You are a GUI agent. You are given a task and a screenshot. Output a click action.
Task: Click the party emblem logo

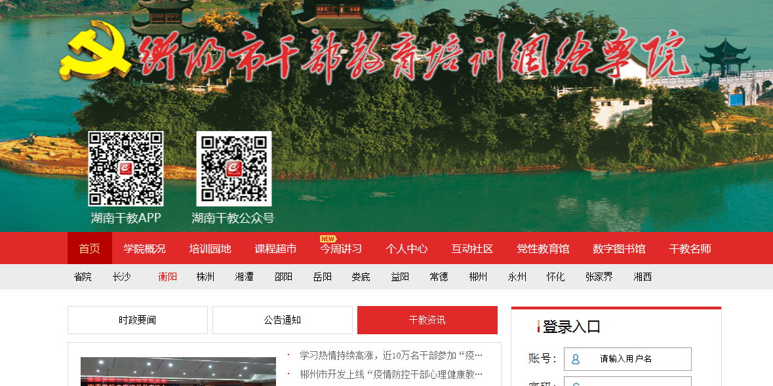coord(96,50)
